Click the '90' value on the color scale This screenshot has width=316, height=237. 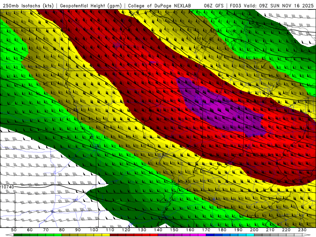[78, 230]
